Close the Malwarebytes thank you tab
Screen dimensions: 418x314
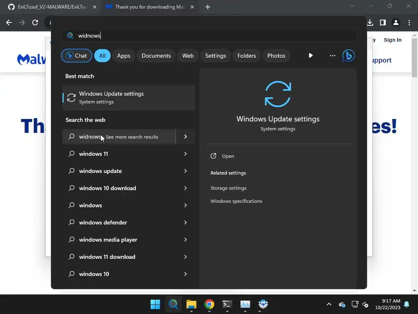[192, 7]
